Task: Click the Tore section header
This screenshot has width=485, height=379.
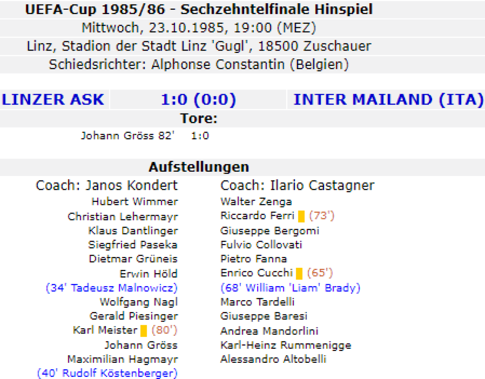Action: (198, 119)
